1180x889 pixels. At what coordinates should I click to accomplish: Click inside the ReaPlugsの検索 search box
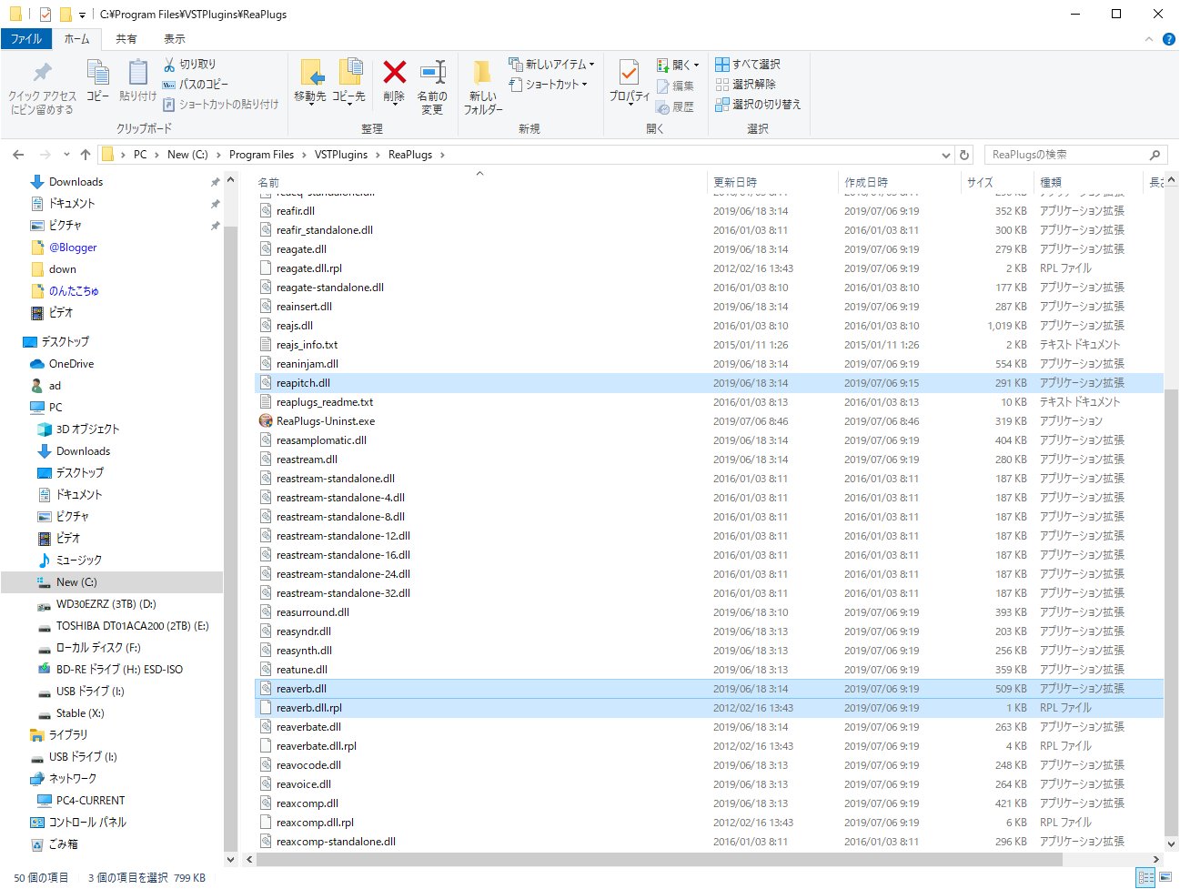click(x=1075, y=155)
